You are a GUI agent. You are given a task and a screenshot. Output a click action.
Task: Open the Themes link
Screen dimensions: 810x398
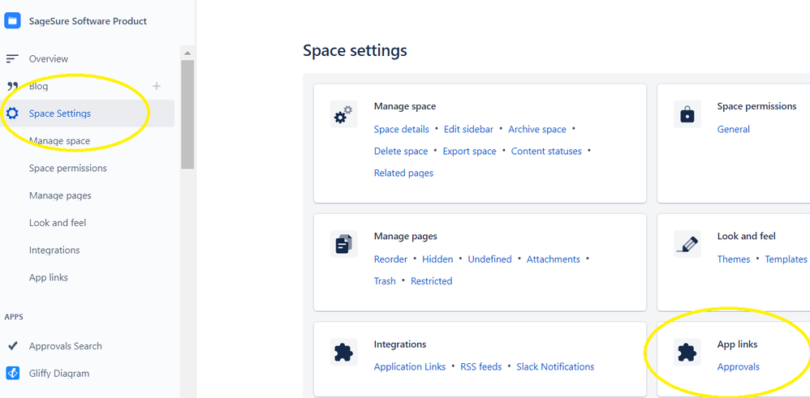(734, 259)
